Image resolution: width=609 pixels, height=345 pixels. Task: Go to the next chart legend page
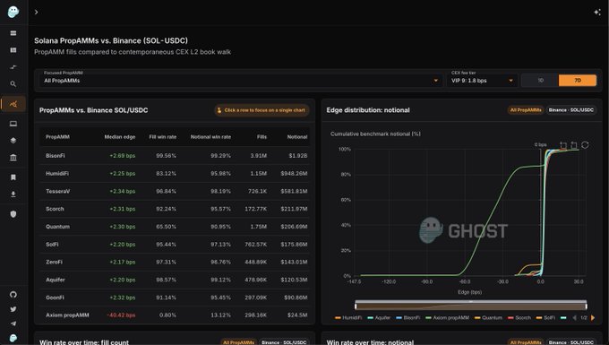pyautogui.click(x=593, y=318)
